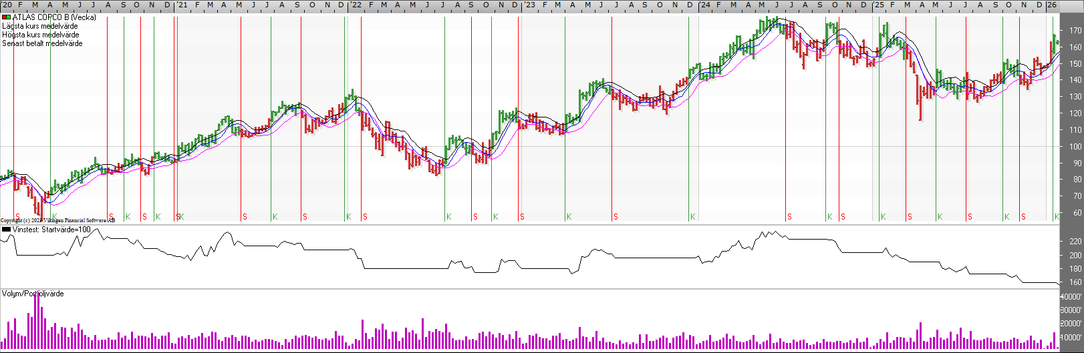Screen dimensions: 1084x353
Task: Click the black Vinsttest legend swatch
Action: point(7,230)
